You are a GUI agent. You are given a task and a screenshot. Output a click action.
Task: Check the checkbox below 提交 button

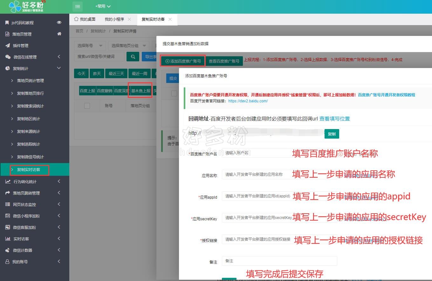click(x=174, y=93)
